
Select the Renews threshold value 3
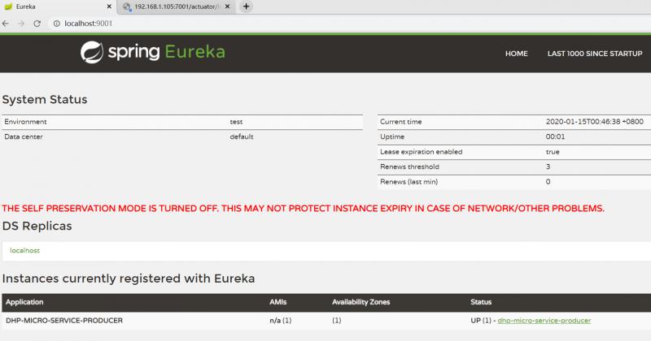(548, 166)
